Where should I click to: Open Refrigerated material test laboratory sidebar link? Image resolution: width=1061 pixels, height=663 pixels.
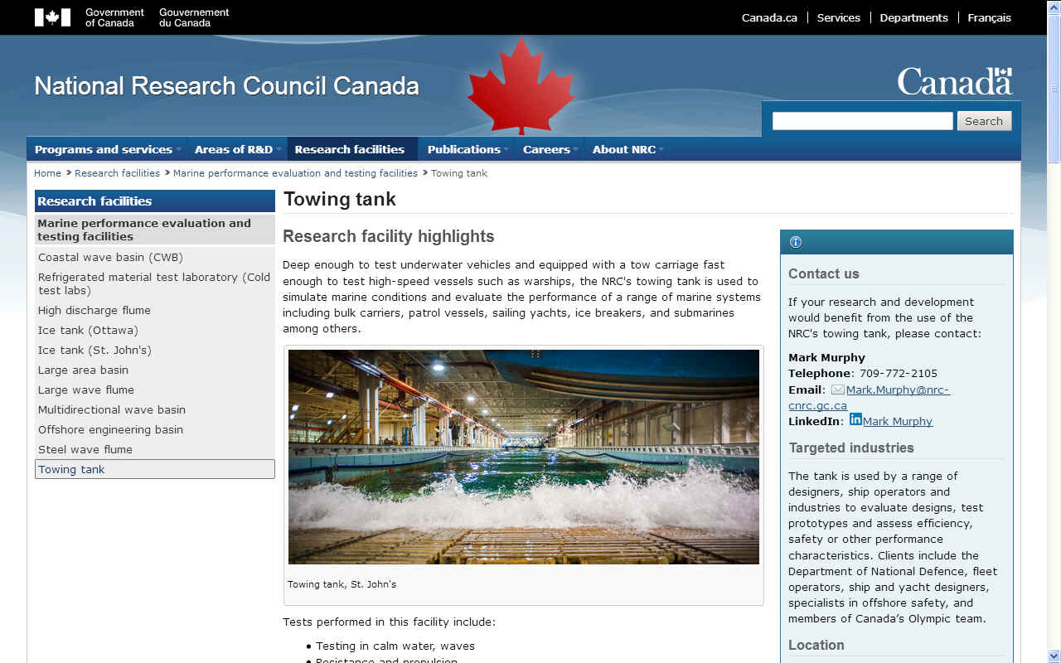tap(154, 284)
